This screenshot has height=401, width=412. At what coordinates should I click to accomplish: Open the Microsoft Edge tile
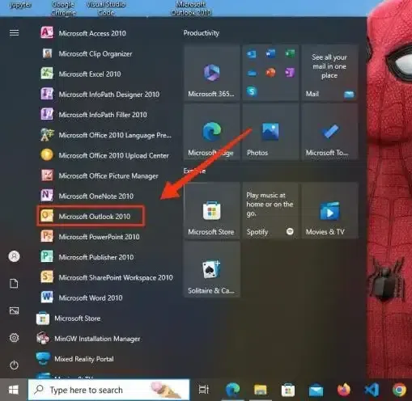pos(212,132)
